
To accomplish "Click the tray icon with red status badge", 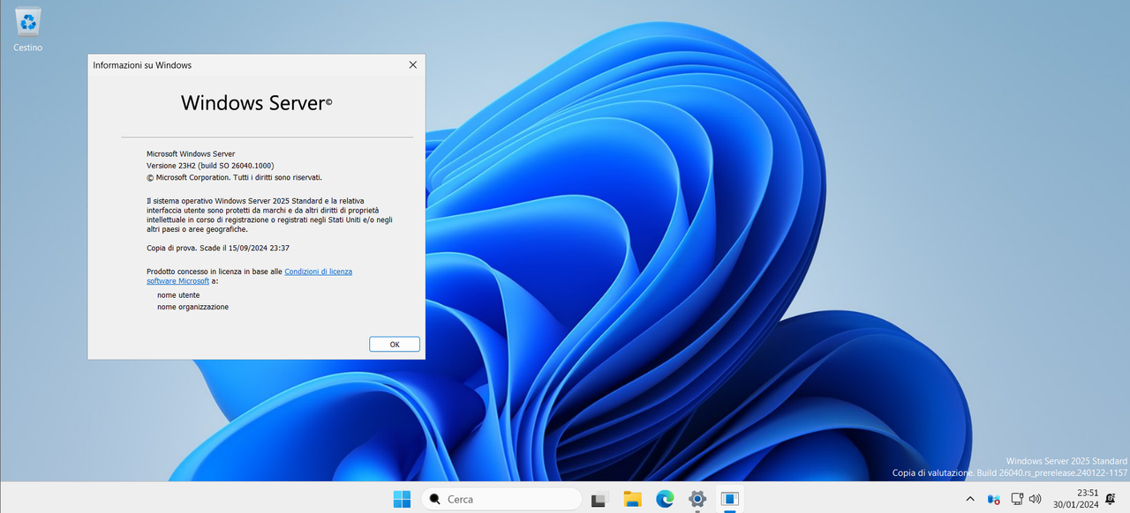I will (994, 499).
